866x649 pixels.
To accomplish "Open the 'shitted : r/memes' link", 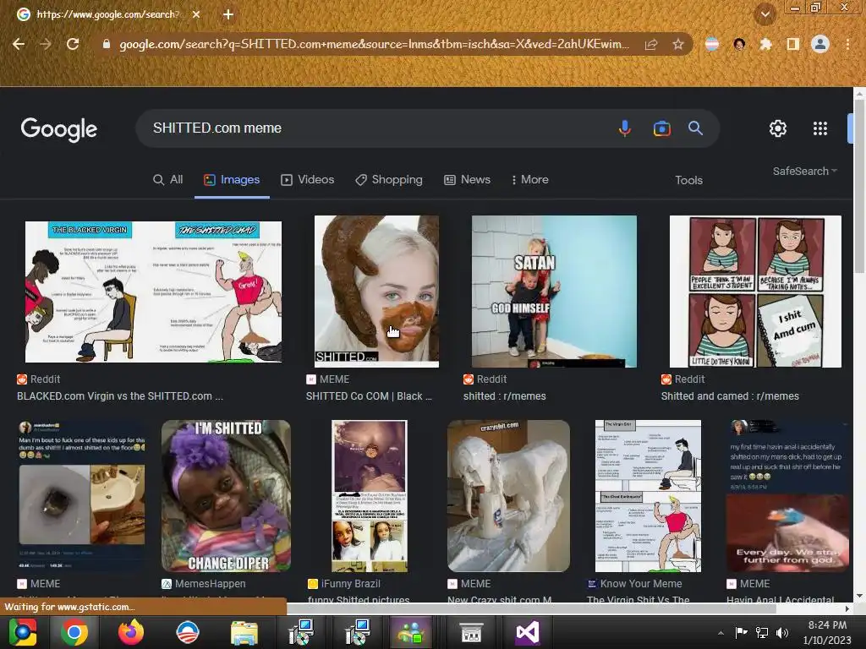I will tap(504, 396).
